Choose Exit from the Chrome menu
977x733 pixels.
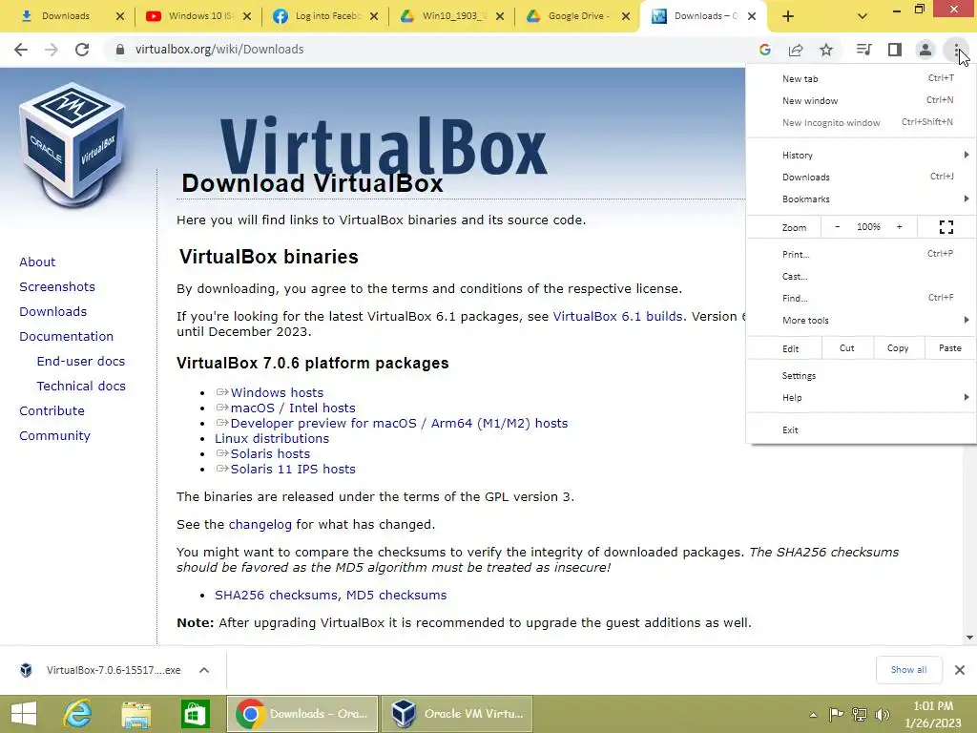[862, 430]
